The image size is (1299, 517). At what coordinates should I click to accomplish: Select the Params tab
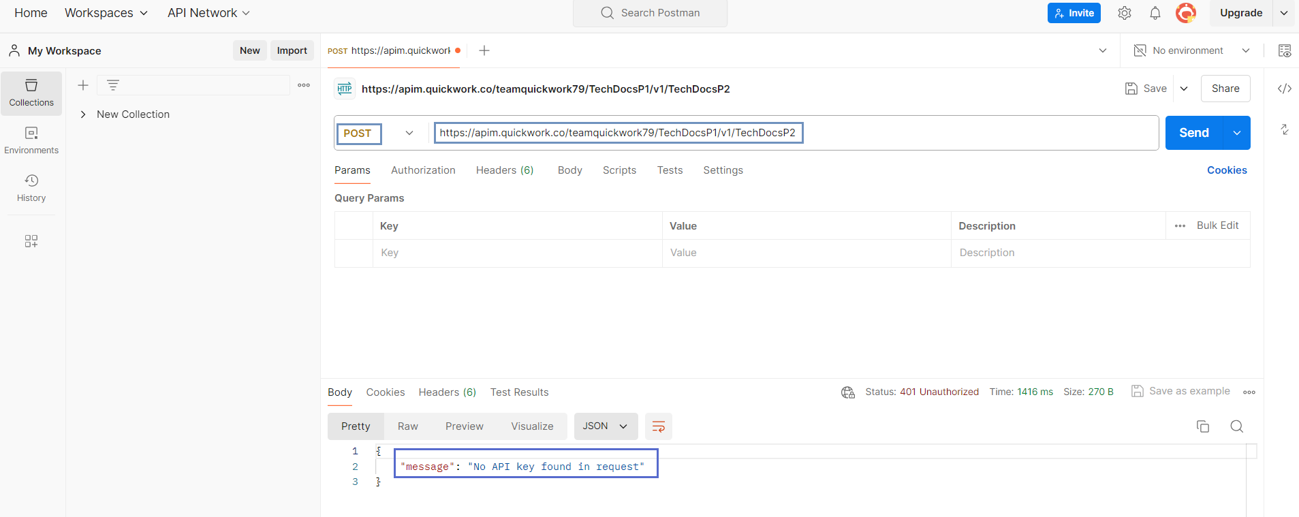pos(352,170)
